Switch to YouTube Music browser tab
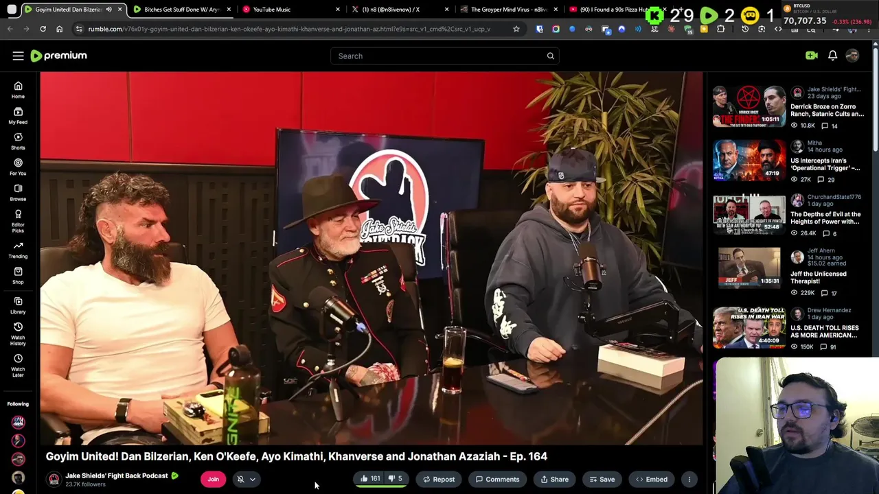The height and width of the screenshot is (494, 879). coord(292,10)
